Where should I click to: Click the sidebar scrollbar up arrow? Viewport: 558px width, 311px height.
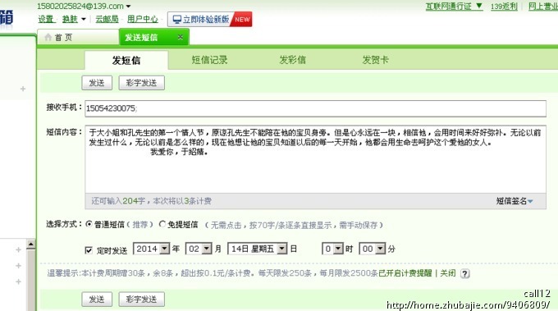(x=31, y=245)
